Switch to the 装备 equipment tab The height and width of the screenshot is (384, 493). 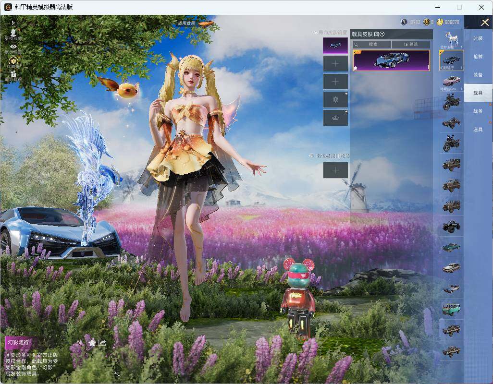(x=478, y=75)
